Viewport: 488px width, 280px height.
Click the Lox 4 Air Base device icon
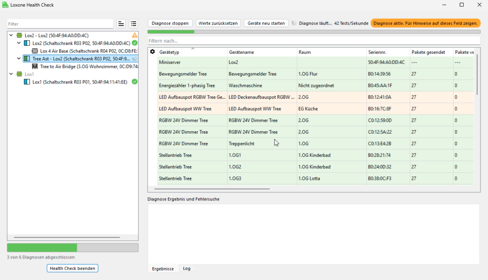[35, 51]
